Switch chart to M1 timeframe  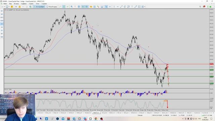(2, 11)
